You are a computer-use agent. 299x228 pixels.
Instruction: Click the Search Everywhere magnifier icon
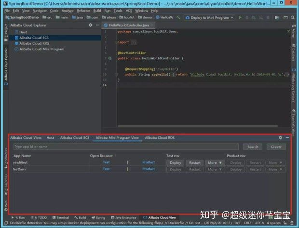[x=292, y=17]
